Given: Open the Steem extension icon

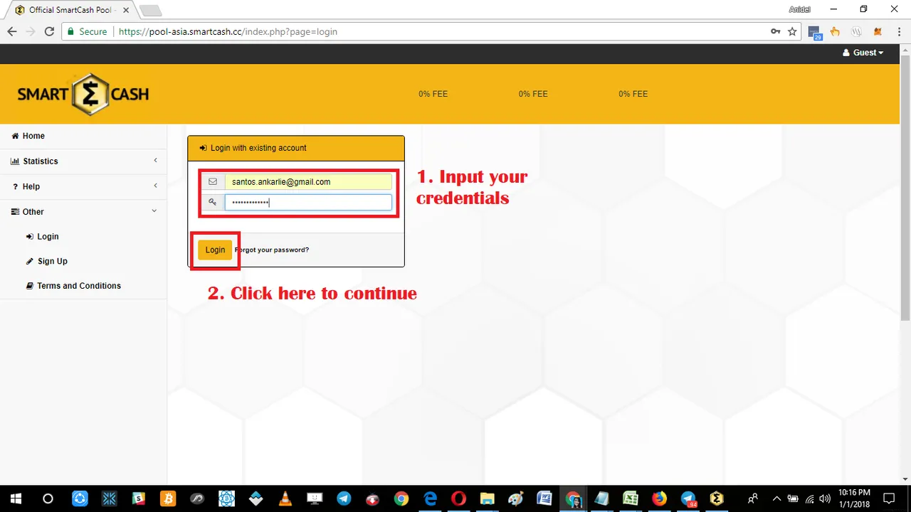Looking at the screenshot, I should click(857, 31).
